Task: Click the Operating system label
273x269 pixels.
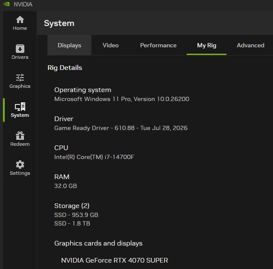Action: click(x=83, y=90)
